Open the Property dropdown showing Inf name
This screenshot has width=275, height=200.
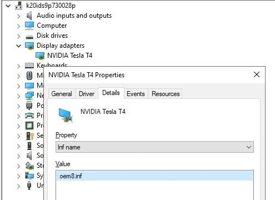[x=154, y=147]
